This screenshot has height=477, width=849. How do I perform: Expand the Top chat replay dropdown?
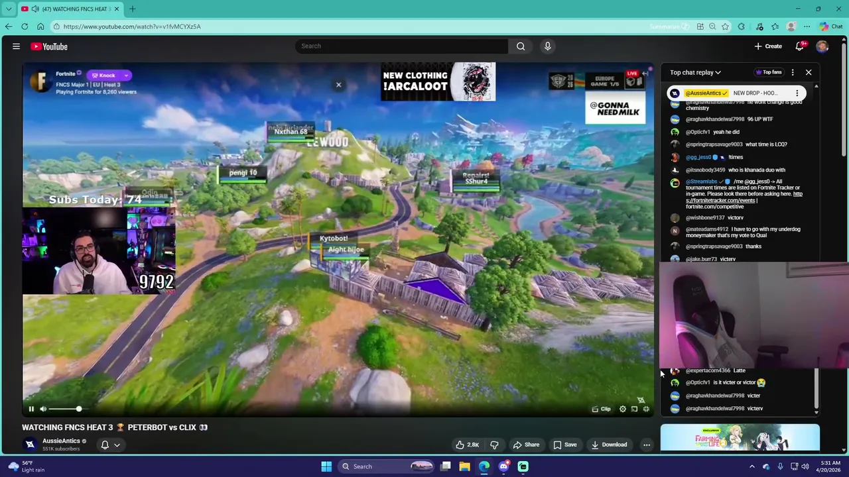pyautogui.click(x=695, y=72)
